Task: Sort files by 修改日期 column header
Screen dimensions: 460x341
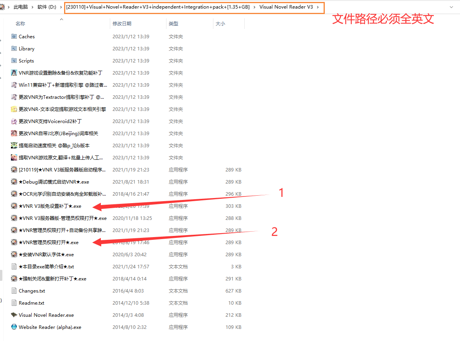Action: [122, 24]
